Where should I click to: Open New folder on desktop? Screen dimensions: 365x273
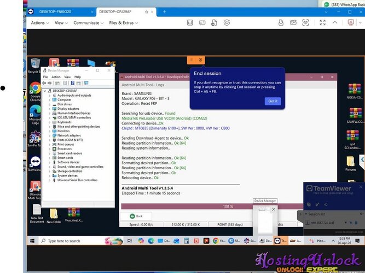click(54, 216)
